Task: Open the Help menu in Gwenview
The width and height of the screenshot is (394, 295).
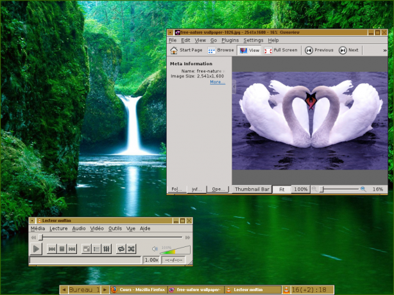Action: pyautogui.click(x=273, y=40)
